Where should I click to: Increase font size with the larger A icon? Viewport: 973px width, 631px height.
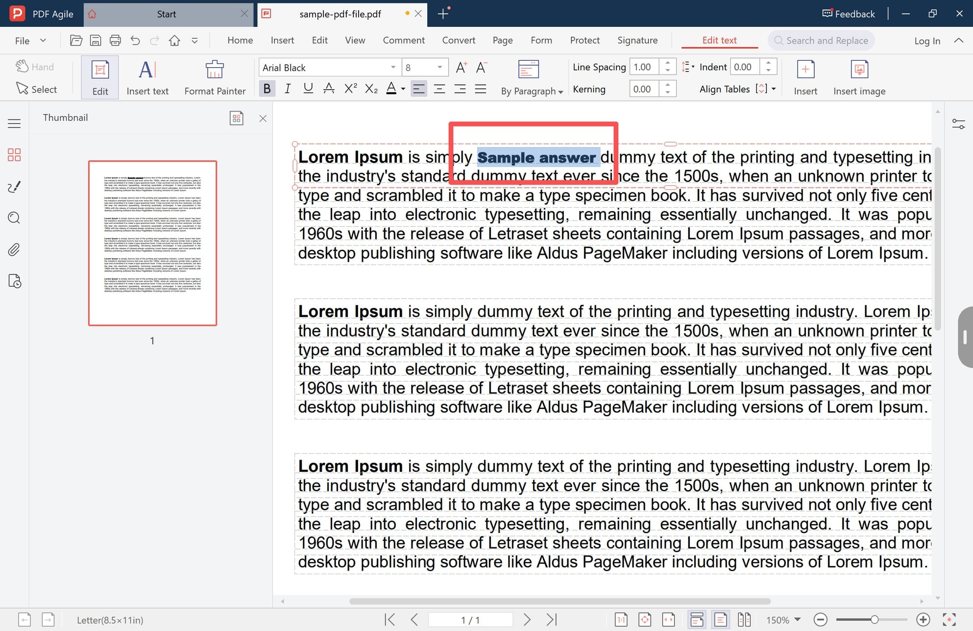461,68
